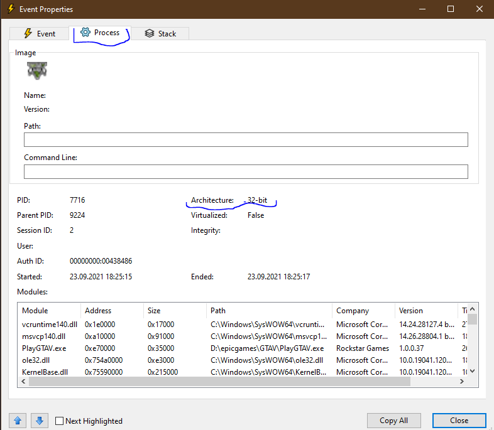Sort modules by Version column header

click(x=426, y=311)
